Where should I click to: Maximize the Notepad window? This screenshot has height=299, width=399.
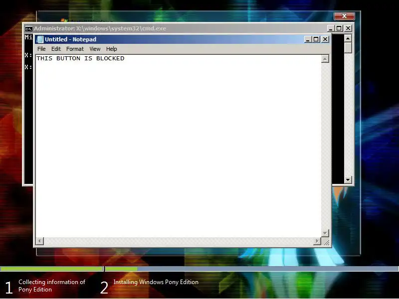pos(316,39)
